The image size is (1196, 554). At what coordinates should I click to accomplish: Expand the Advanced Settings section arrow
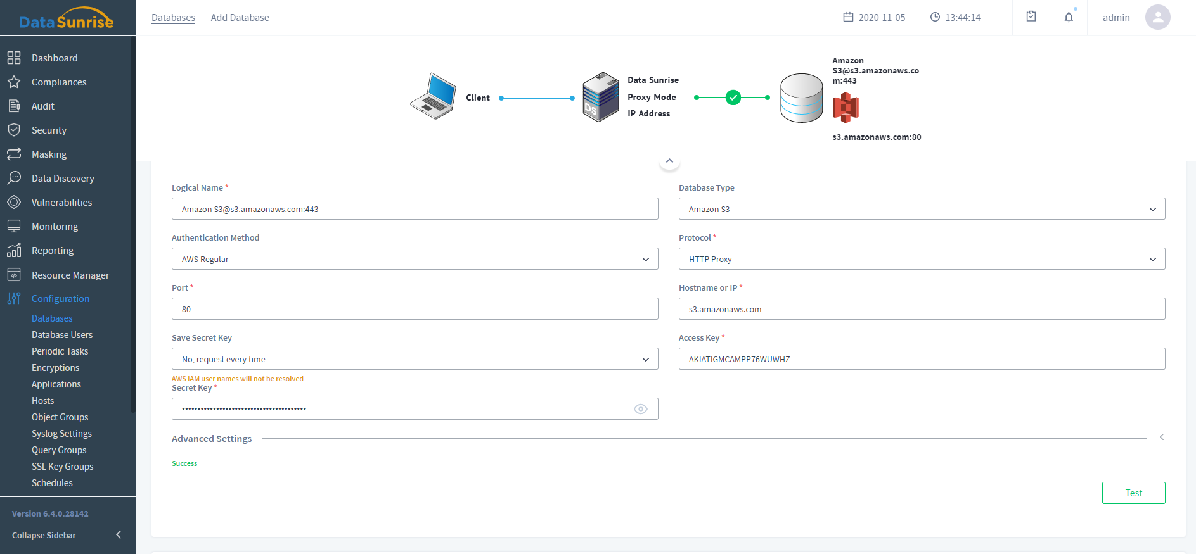pos(1162,438)
